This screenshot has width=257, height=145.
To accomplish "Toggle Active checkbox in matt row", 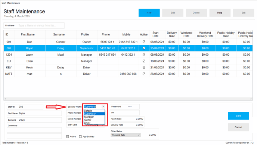I will tap(144, 74).
